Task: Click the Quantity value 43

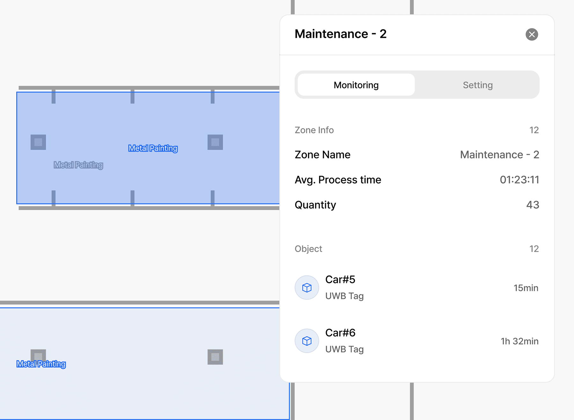Action: [532, 205]
